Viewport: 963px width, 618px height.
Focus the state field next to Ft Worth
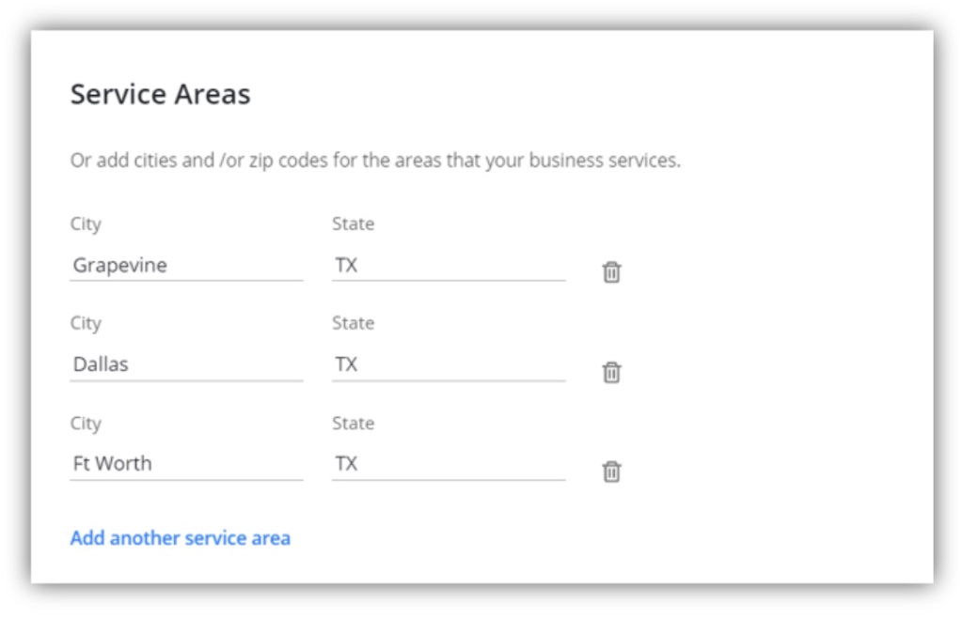[x=448, y=464]
